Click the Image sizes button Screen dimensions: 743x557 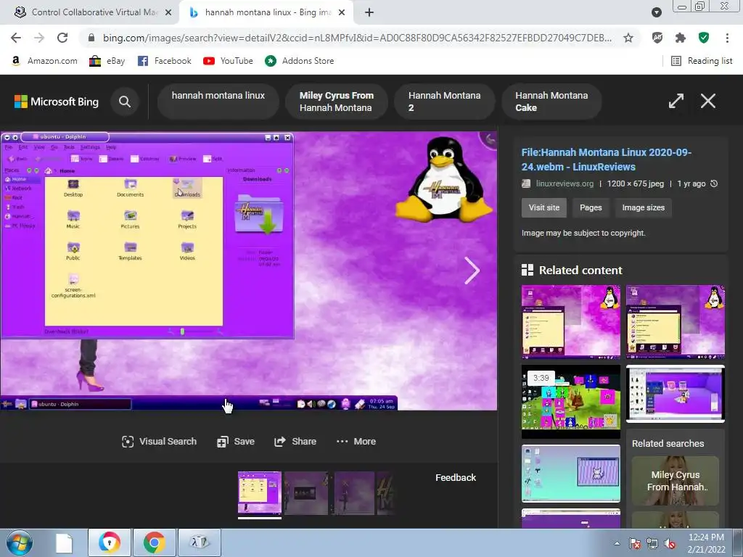tap(643, 207)
